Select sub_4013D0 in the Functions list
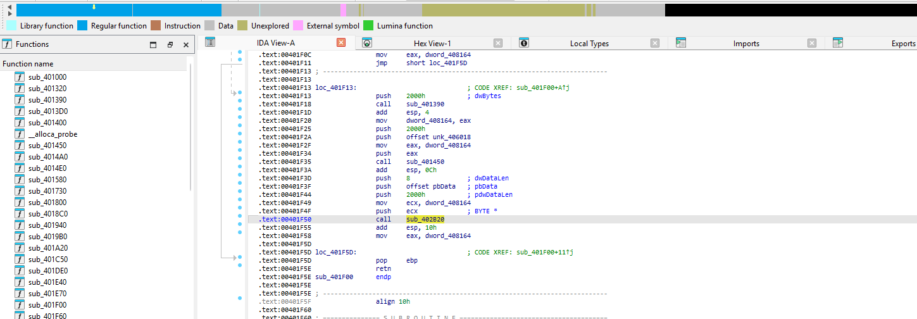The image size is (917, 319). (48, 111)
